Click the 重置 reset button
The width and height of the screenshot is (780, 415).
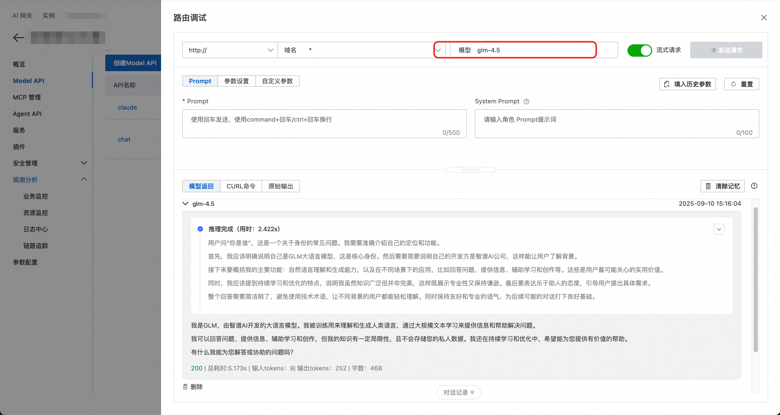tap(742, 84)
